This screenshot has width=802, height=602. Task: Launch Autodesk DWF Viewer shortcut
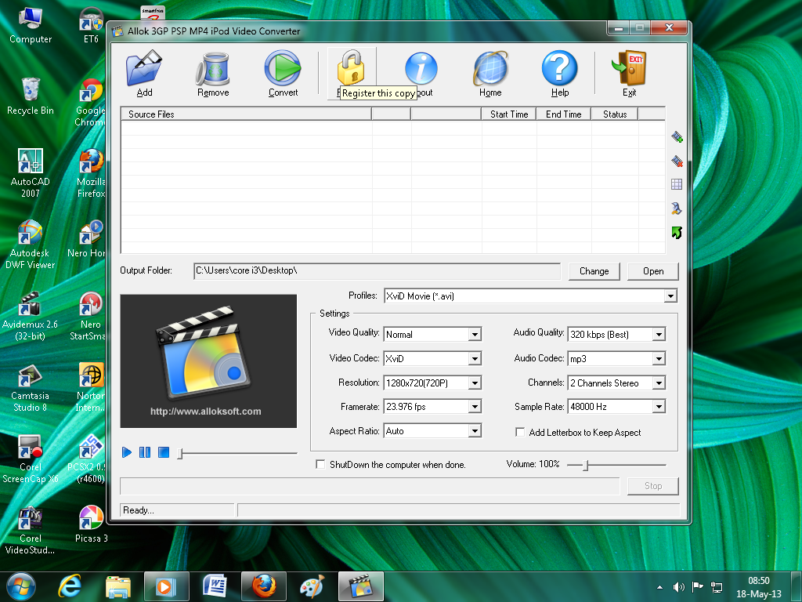click(31, 245)
